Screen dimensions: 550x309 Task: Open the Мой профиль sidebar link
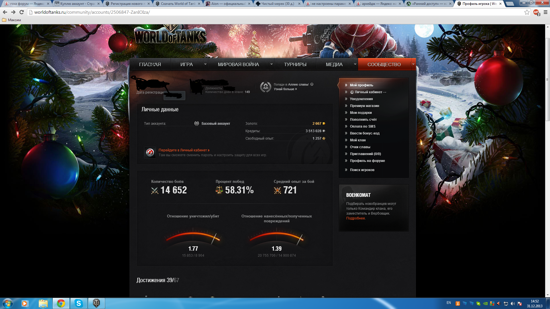point(362,85)
